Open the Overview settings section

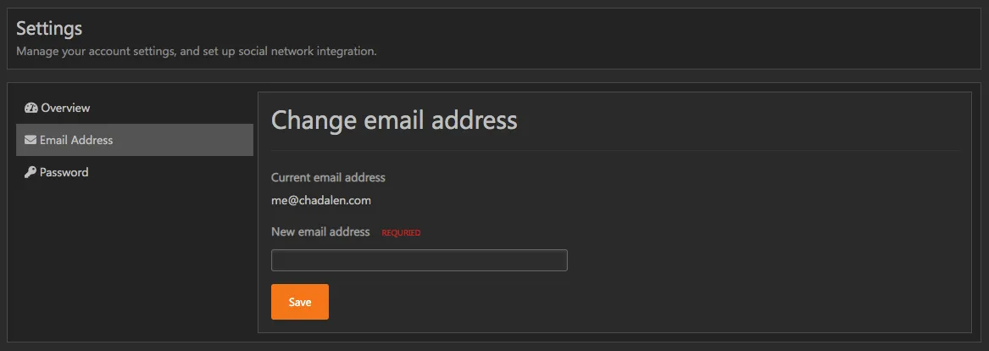click(x=65, y=109)
